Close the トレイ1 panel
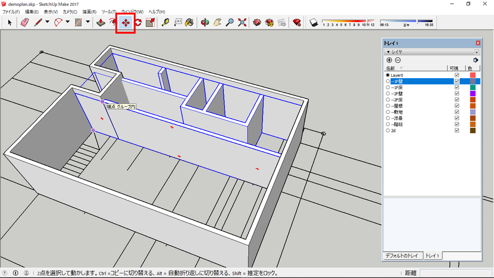 [x=478, y=43]
